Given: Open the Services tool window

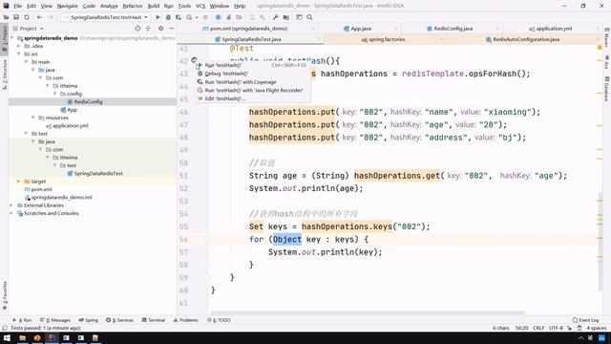Looking at the screenshot, I should [119, 320].
